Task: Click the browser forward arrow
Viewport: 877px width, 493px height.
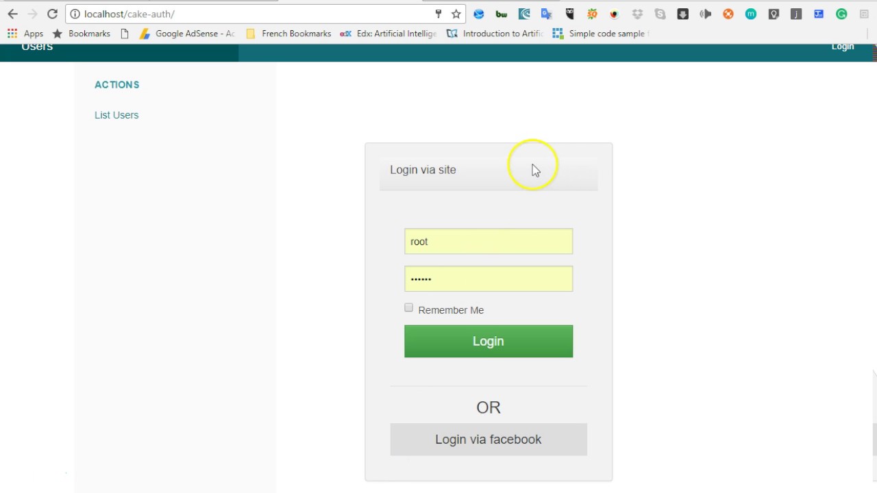Action: pyautogui.click(x=32, y=14)
